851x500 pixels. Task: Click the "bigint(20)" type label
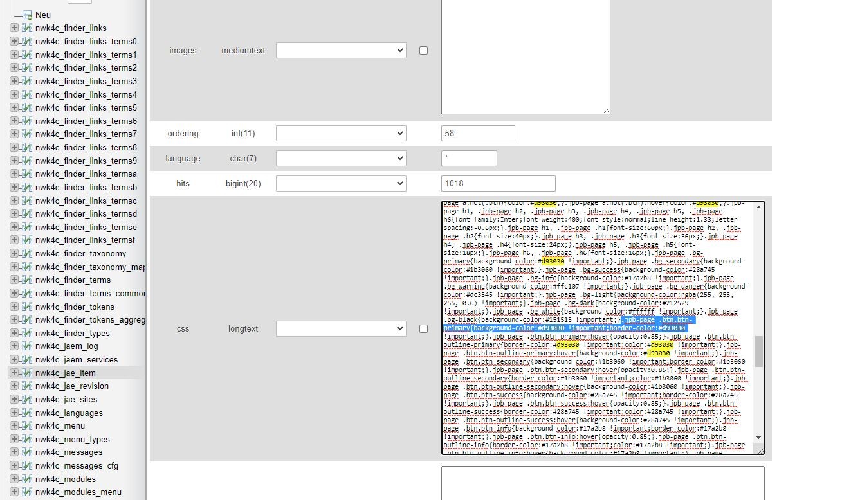(x=243, y=183)
